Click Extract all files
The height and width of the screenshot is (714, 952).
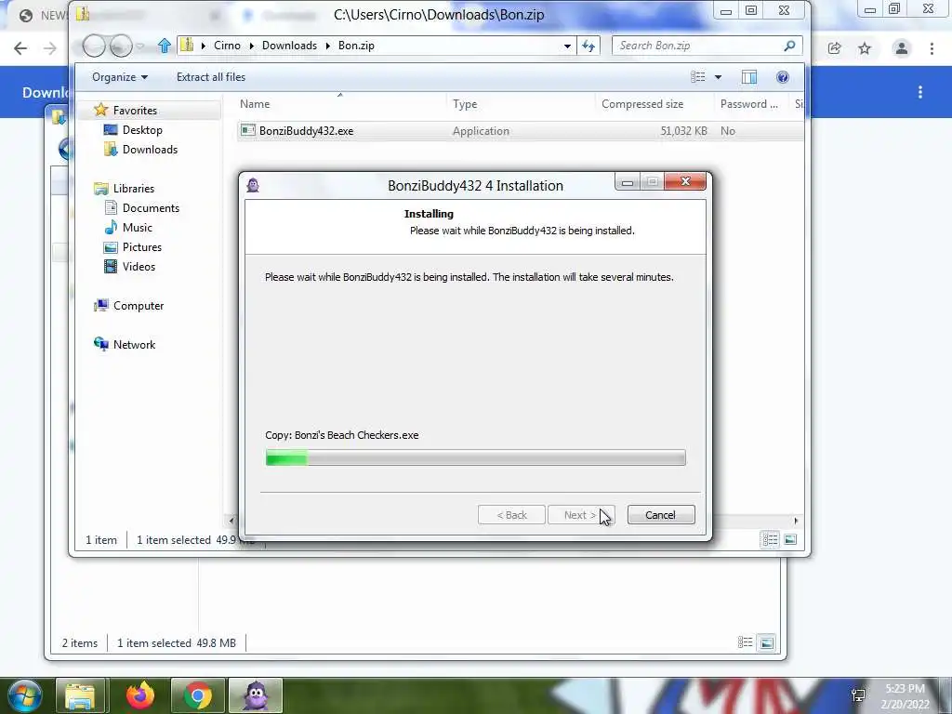[211, 77]
